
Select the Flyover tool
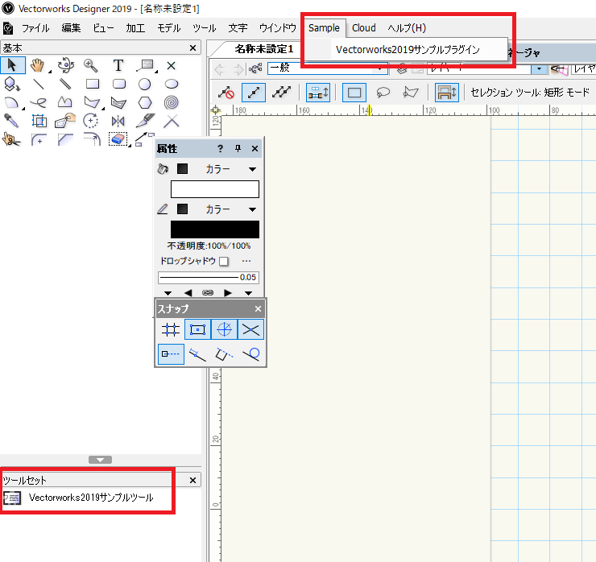pyautogui.click(x=66, y=65)
